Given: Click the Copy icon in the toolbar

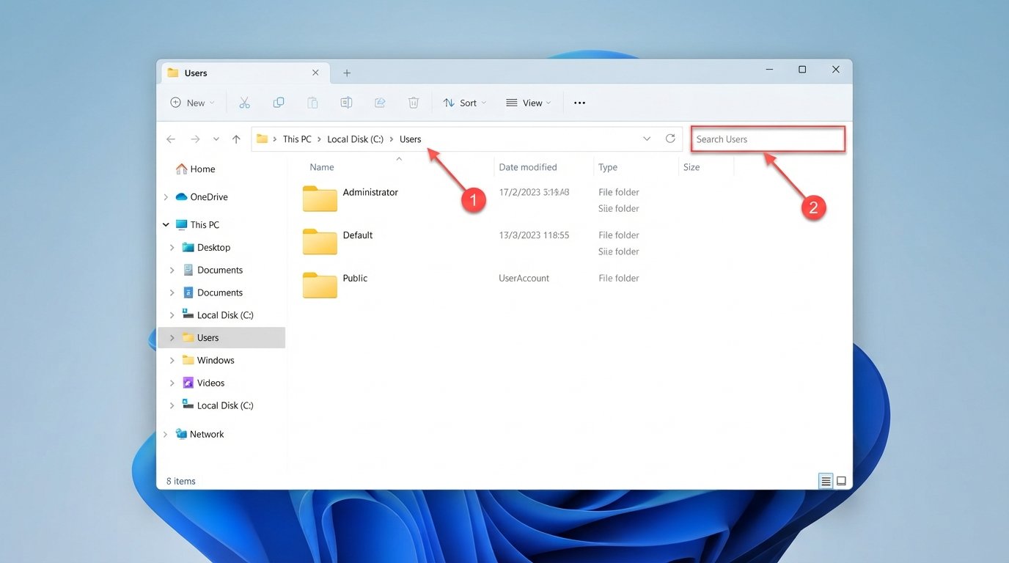Looking at the screenshot, I should [x=279, y=103].
